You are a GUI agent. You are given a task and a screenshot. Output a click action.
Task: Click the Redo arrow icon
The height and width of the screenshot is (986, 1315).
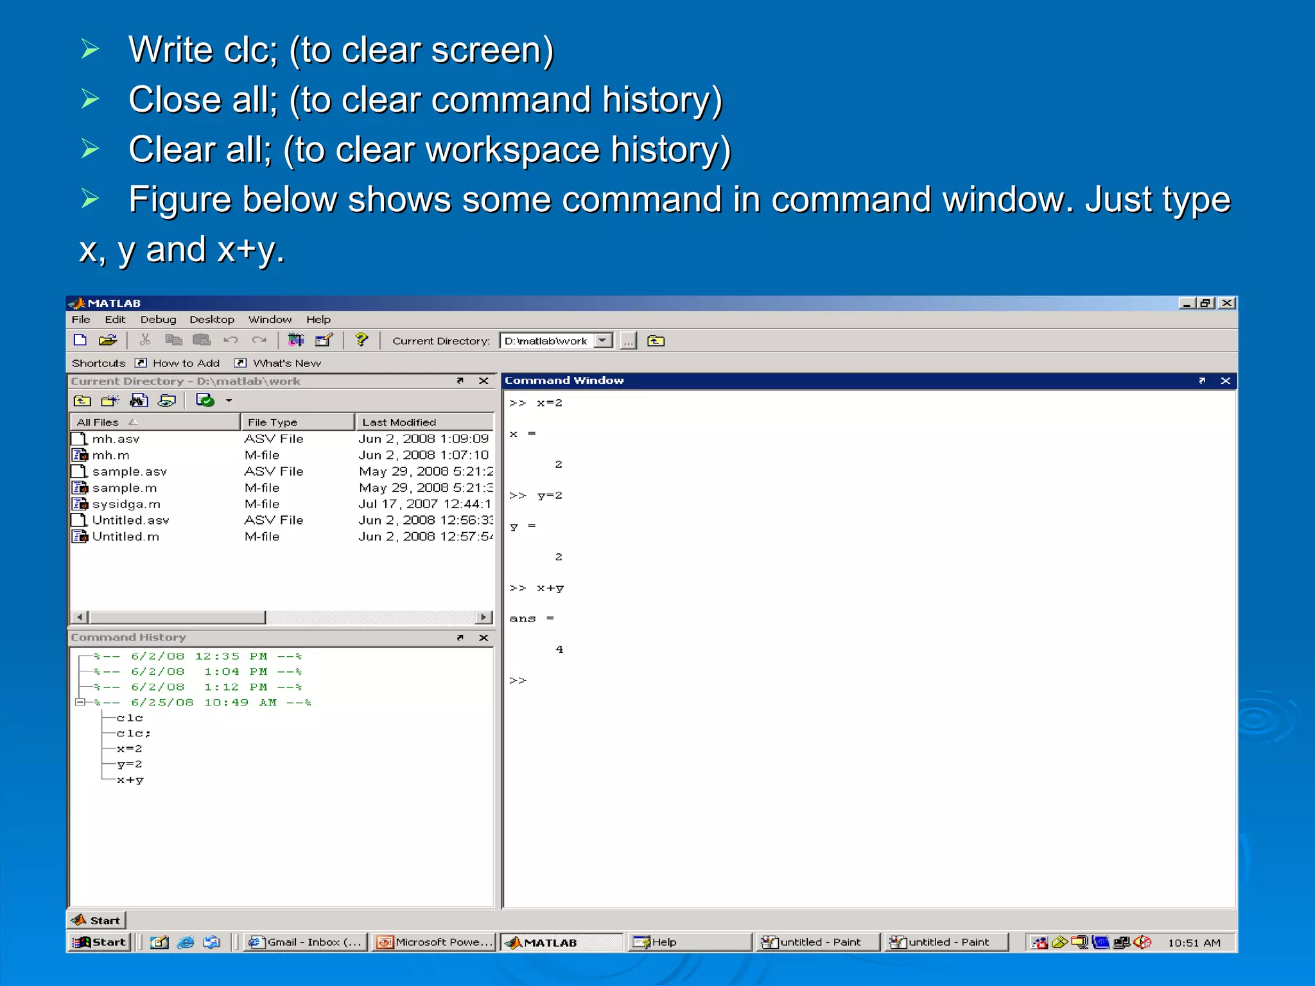click(x=259, y=340)
